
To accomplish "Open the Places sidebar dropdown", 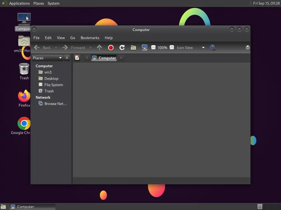I will pos(47,58).
